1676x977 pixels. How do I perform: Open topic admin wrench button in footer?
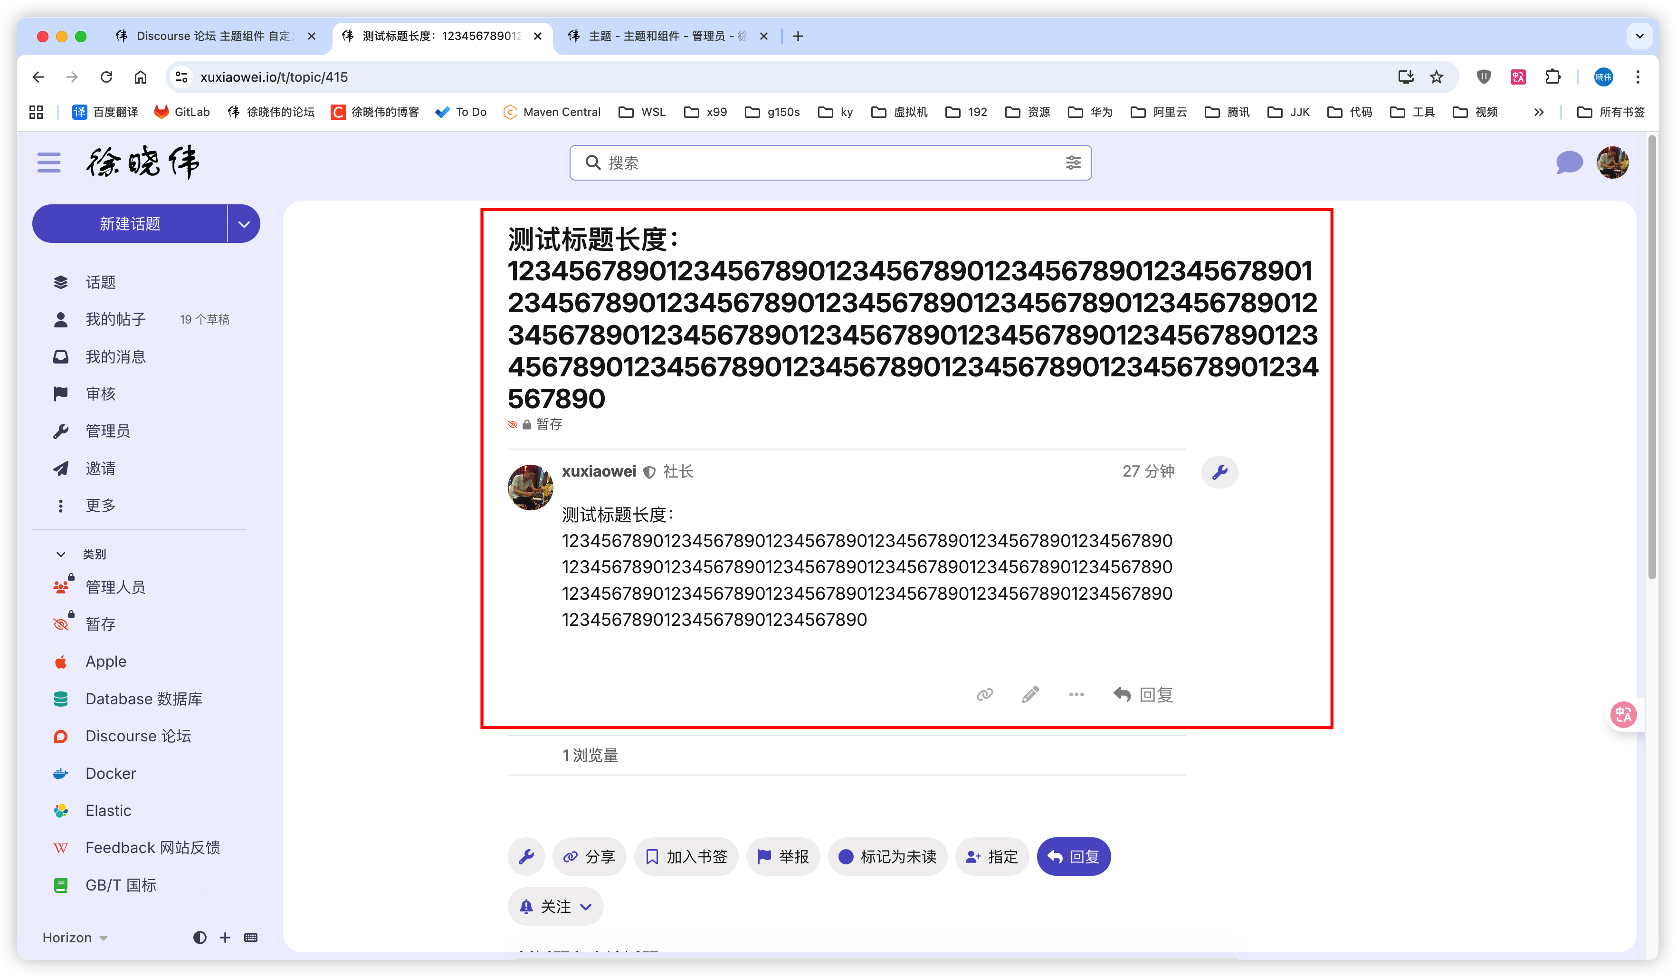click(x=526, y=857)
